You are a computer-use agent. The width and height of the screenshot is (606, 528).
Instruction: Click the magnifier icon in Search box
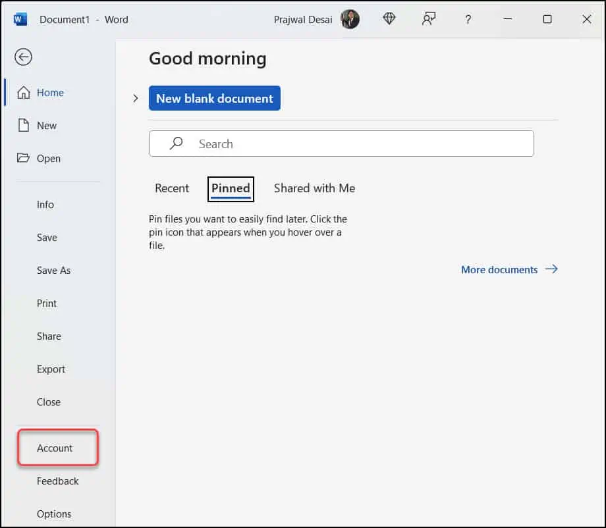(x=177, y=144)
